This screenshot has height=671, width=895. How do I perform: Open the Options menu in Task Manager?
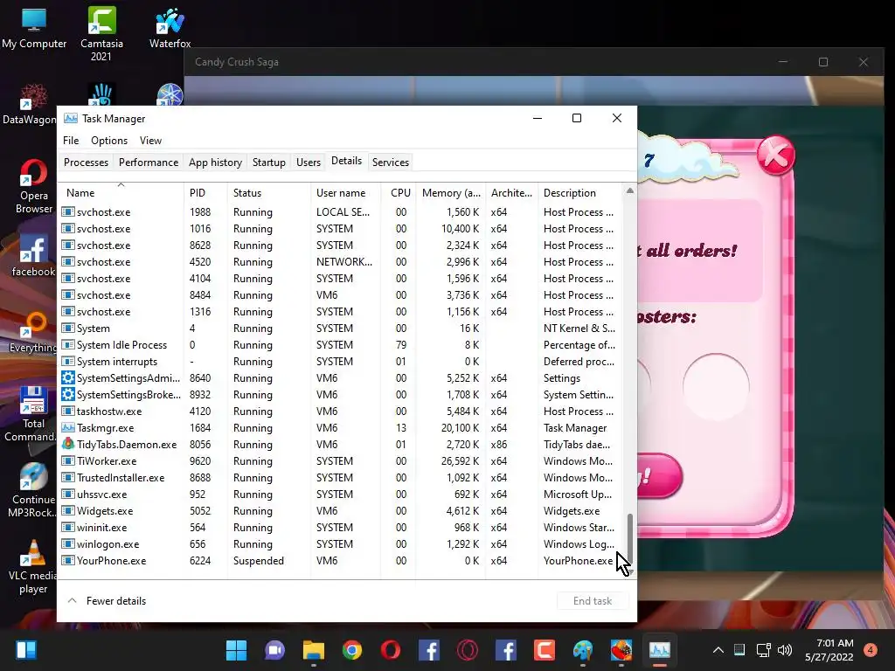coord(109,141)
